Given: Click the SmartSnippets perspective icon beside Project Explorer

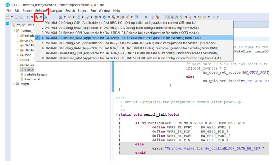Looking at the screenshot, I should (7, 24).
